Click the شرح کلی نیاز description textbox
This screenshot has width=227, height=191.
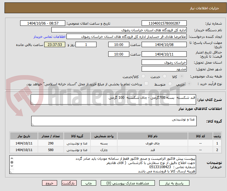[113, 99]
